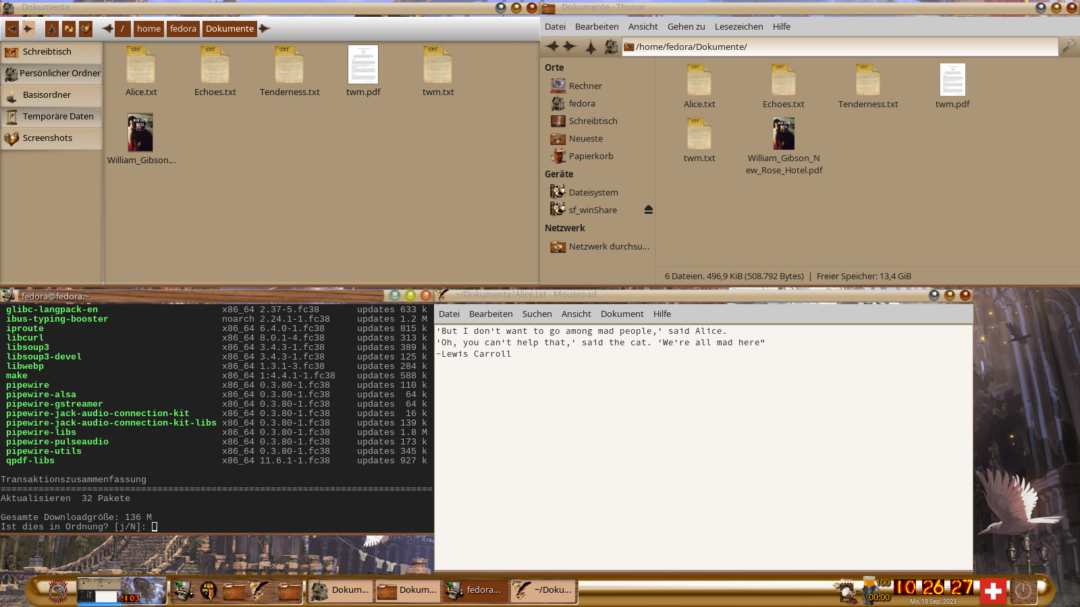
Task: Select Echoes.txt in Thunar window
Action: coord(784,86)
